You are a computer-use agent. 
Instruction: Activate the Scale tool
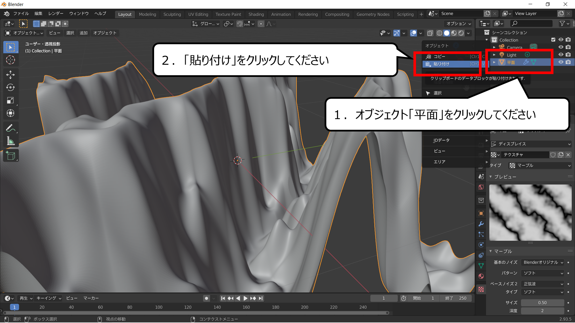11,100
